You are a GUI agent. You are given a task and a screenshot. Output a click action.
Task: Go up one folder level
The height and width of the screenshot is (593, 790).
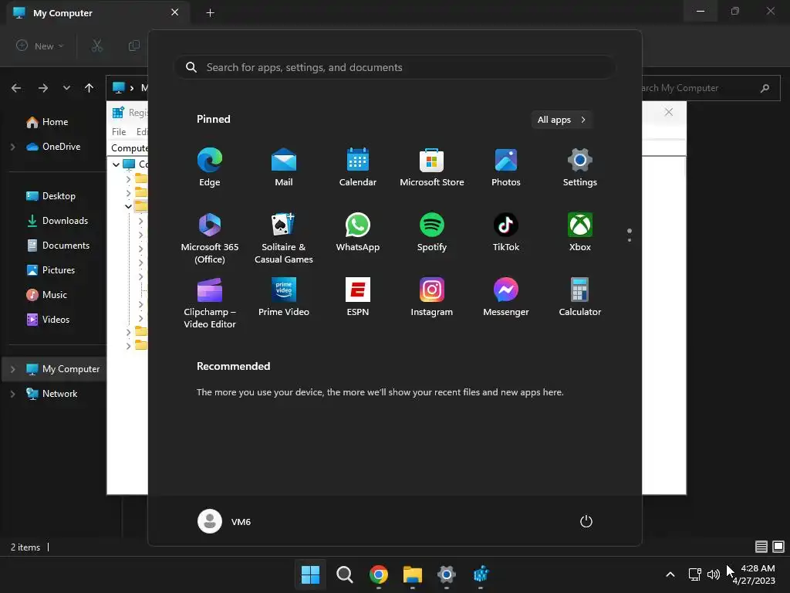(89, 88)
